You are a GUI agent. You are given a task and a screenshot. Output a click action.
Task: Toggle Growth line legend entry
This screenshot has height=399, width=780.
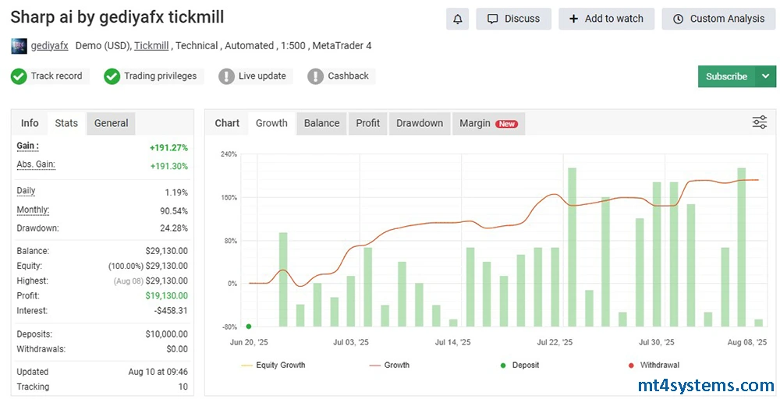[396, 365]
